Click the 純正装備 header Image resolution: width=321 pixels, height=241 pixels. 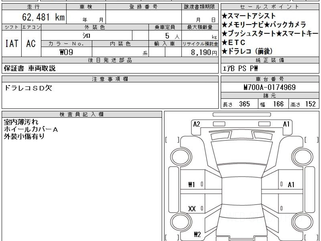270,60
